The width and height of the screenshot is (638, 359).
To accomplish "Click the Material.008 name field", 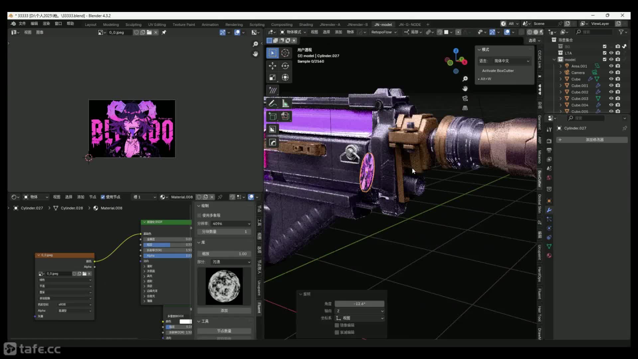I will (x=182, y=197).
